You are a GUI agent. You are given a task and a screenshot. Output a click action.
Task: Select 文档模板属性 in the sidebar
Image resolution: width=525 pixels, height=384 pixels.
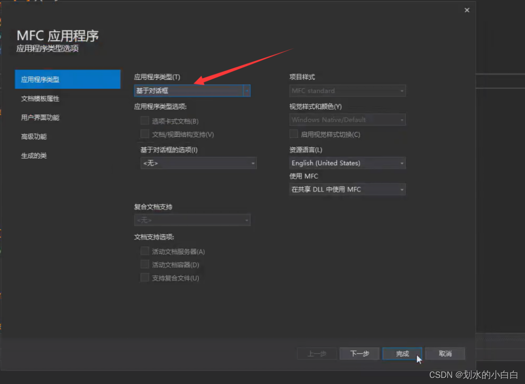41,99
